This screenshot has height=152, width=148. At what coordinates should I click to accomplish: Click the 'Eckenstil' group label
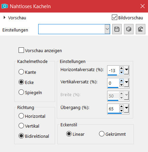[x=69, y=125]
